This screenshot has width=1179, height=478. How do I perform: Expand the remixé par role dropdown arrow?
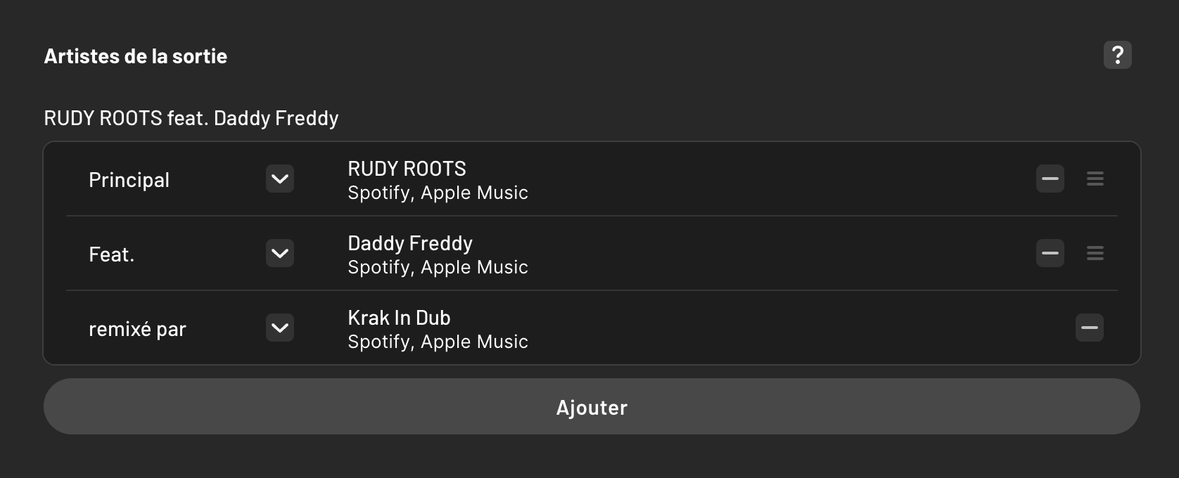click(x=280, y=328)
